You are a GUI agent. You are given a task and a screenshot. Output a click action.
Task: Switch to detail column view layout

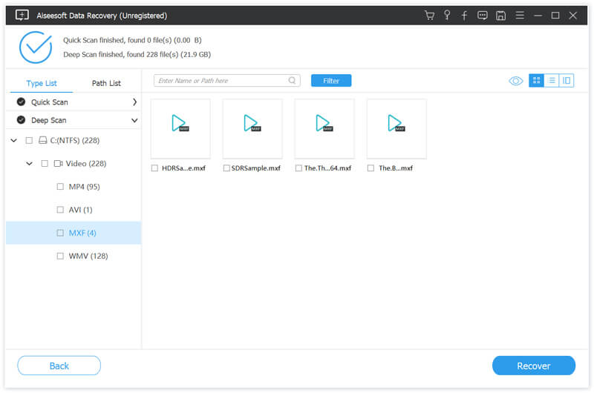(x=567, y=81)
